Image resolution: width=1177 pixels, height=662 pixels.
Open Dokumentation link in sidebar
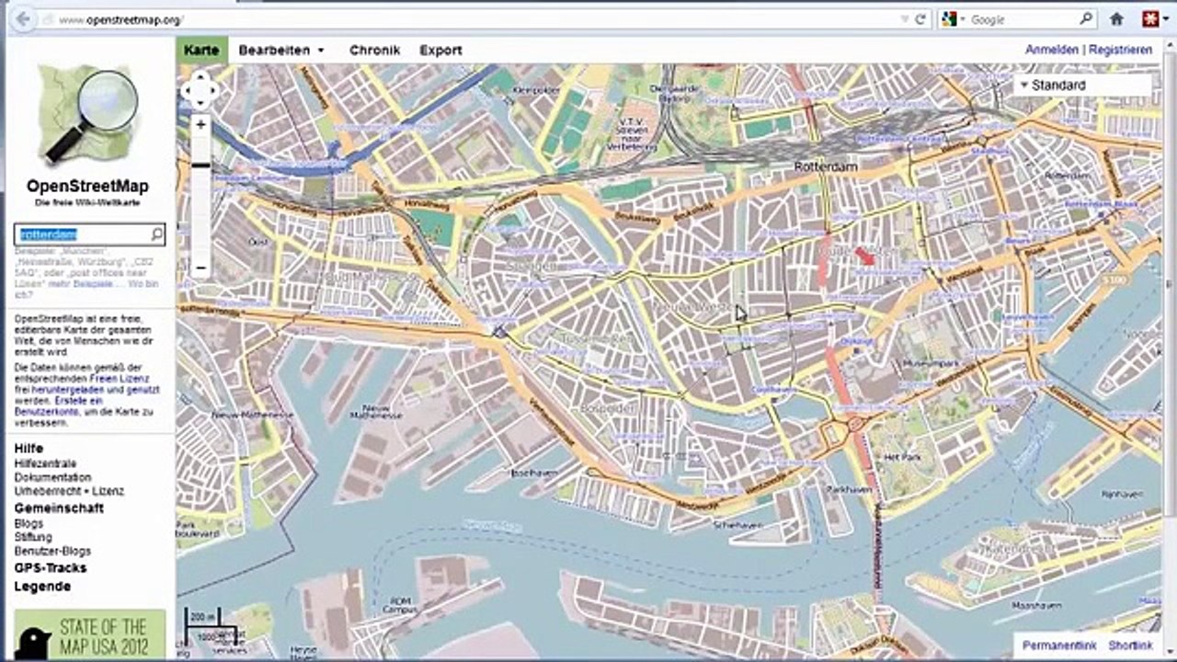[52, 477]
